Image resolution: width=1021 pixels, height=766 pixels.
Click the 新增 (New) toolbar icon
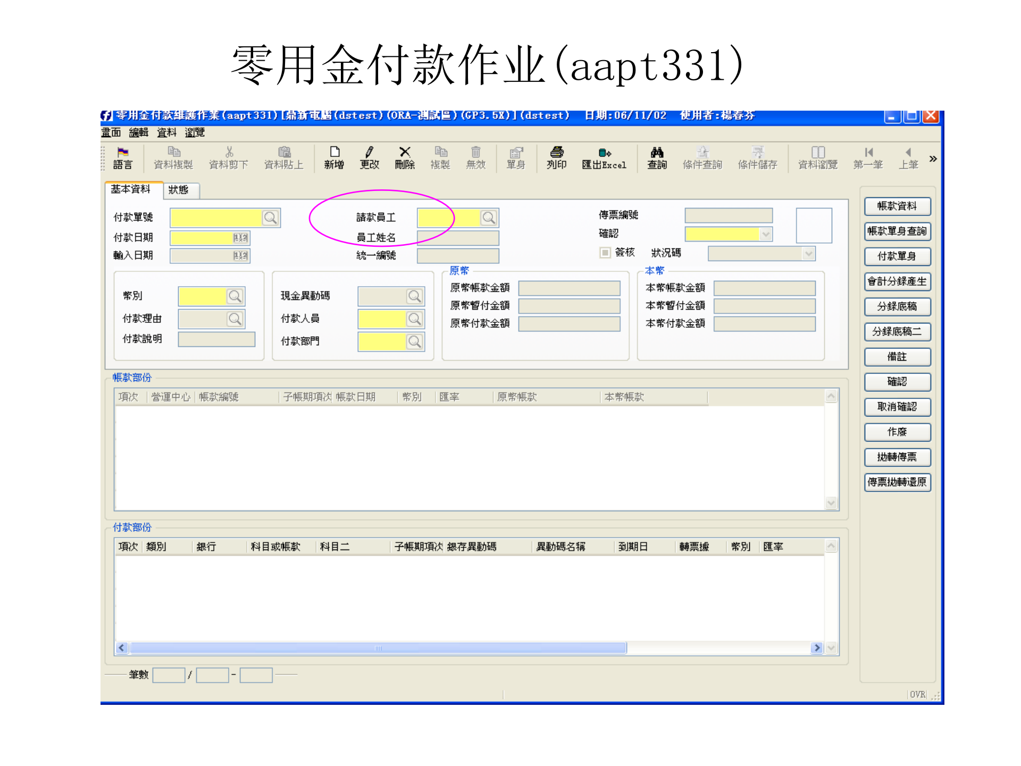pos(335,158)
